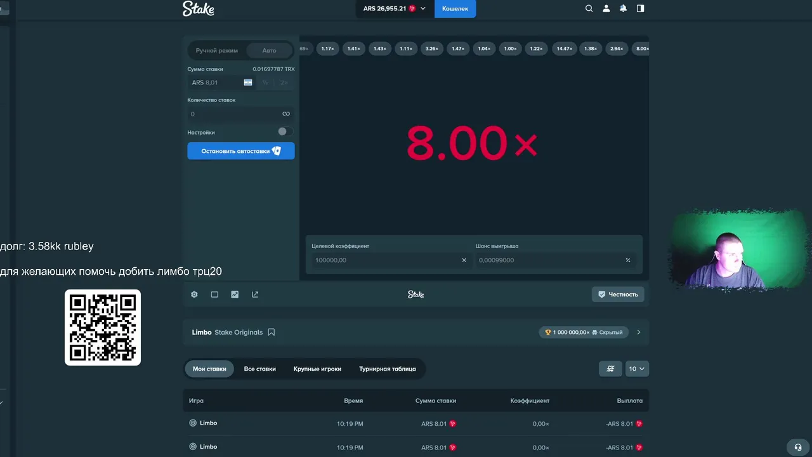Screen dimensions: 812x457
Task: Select the Все ставки tab
Action: [260, 369]
